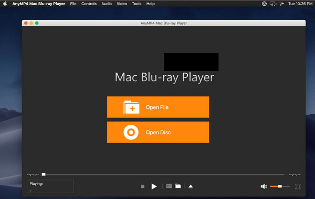Screen dimensions: 315x199
Task: Close the window with the red button
Action: point(26,23)
